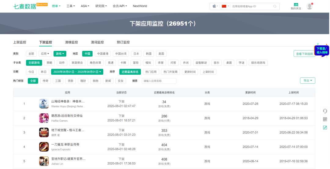Click the app name search field

pyautogui.click(x=159, y=81)
